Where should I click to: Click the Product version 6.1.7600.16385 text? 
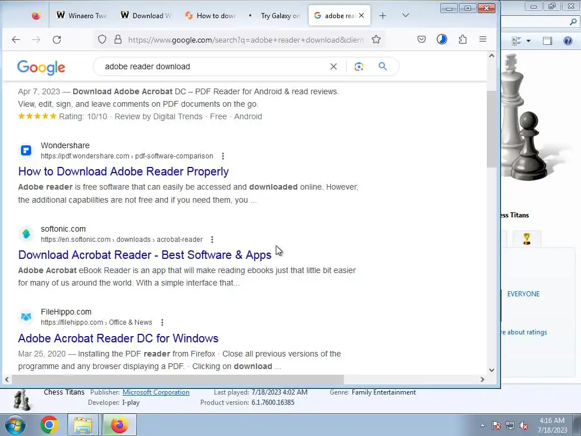tap(247, 403)
